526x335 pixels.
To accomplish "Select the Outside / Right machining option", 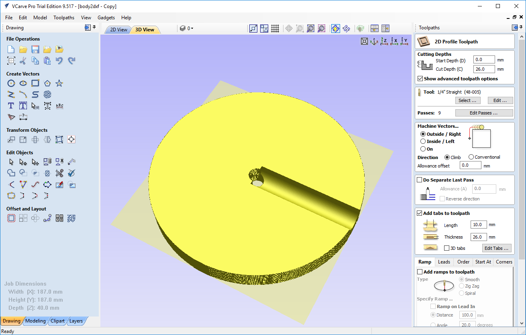I will coord(423,134).
